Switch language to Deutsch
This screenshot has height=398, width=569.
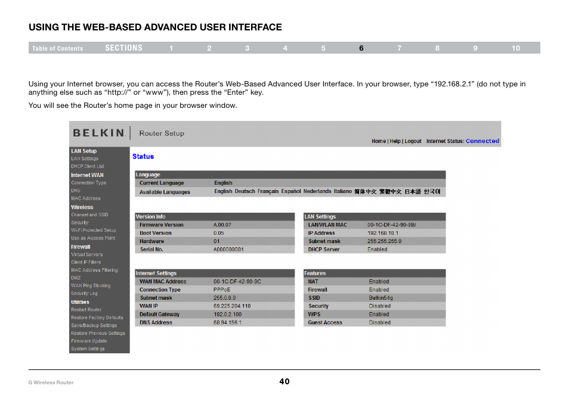point(245,191)
